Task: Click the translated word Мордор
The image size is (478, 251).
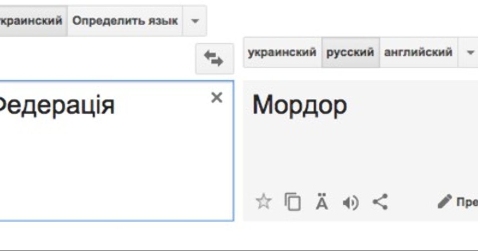Action: 300,106
